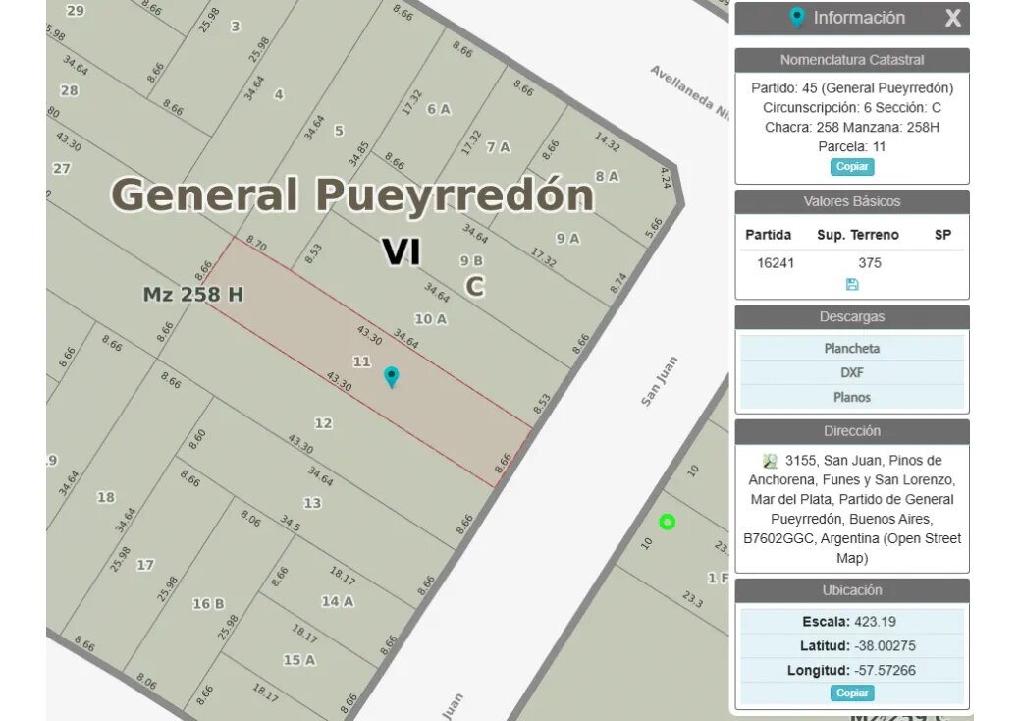Click parcel 9 A label

point(567,239)
